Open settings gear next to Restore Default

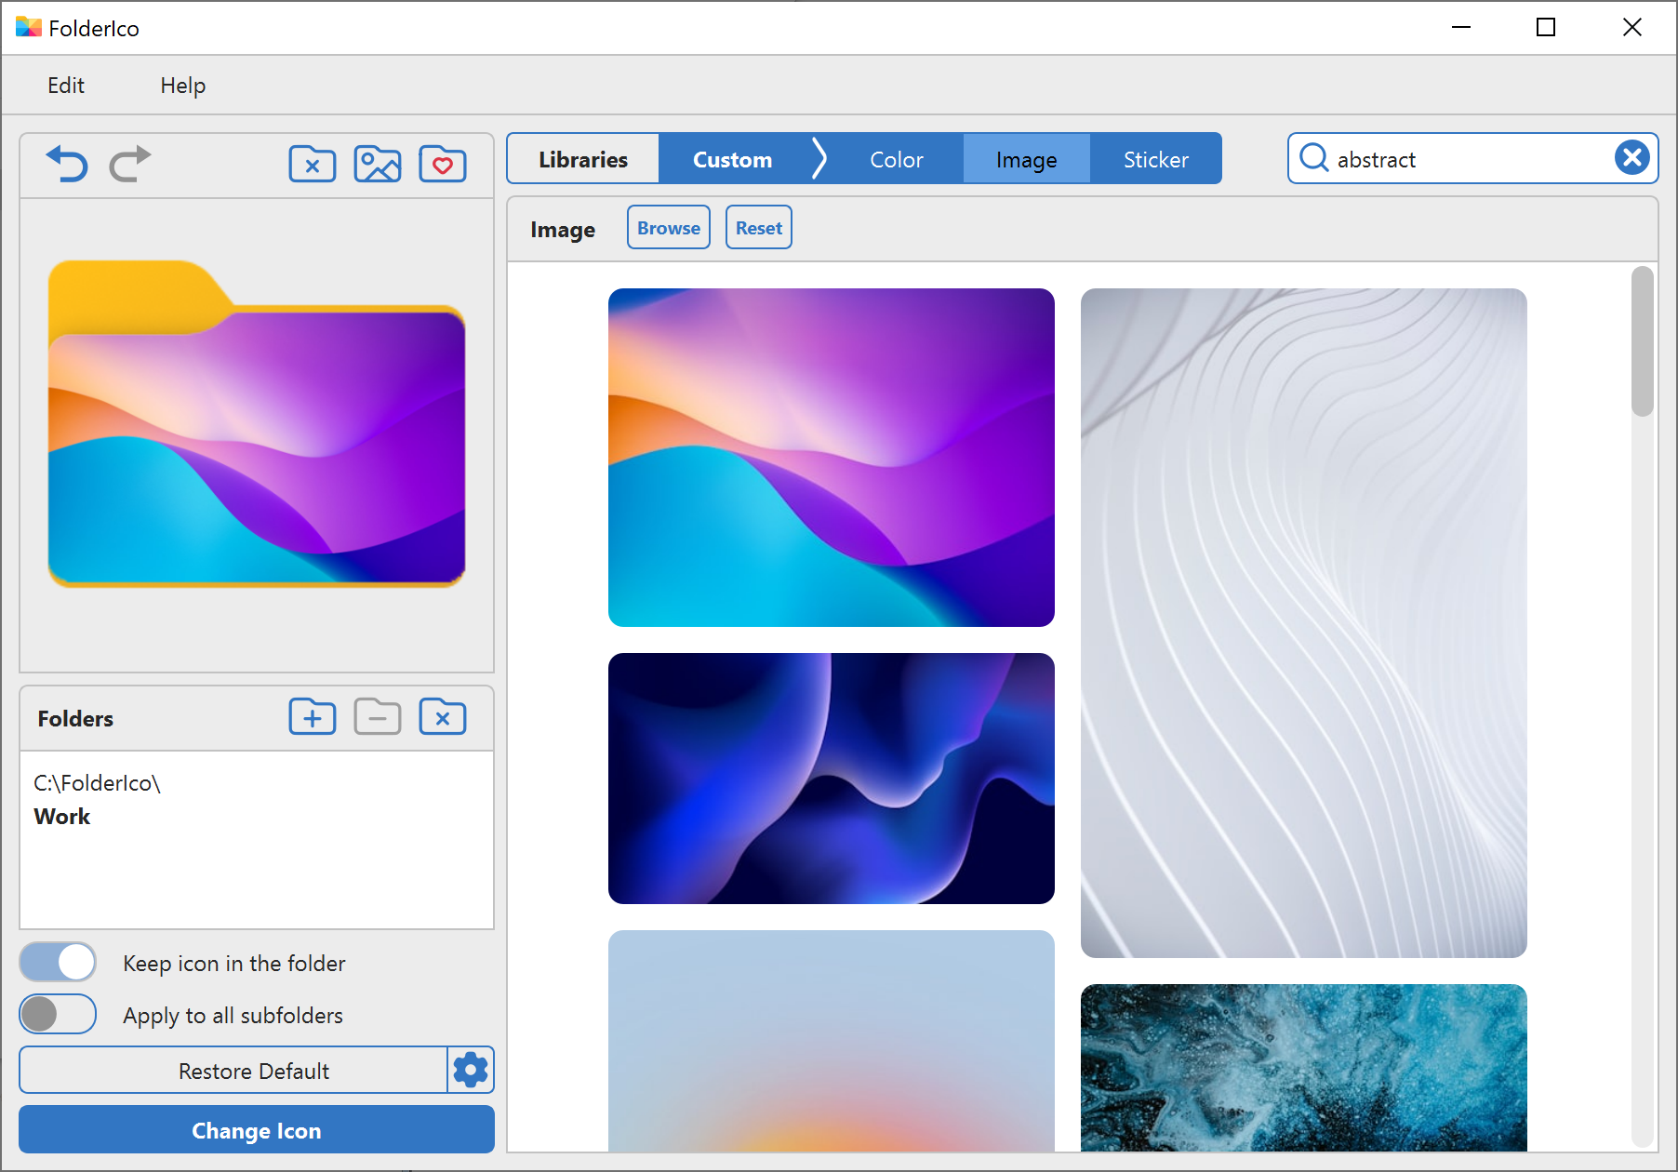coord(471,1070)
